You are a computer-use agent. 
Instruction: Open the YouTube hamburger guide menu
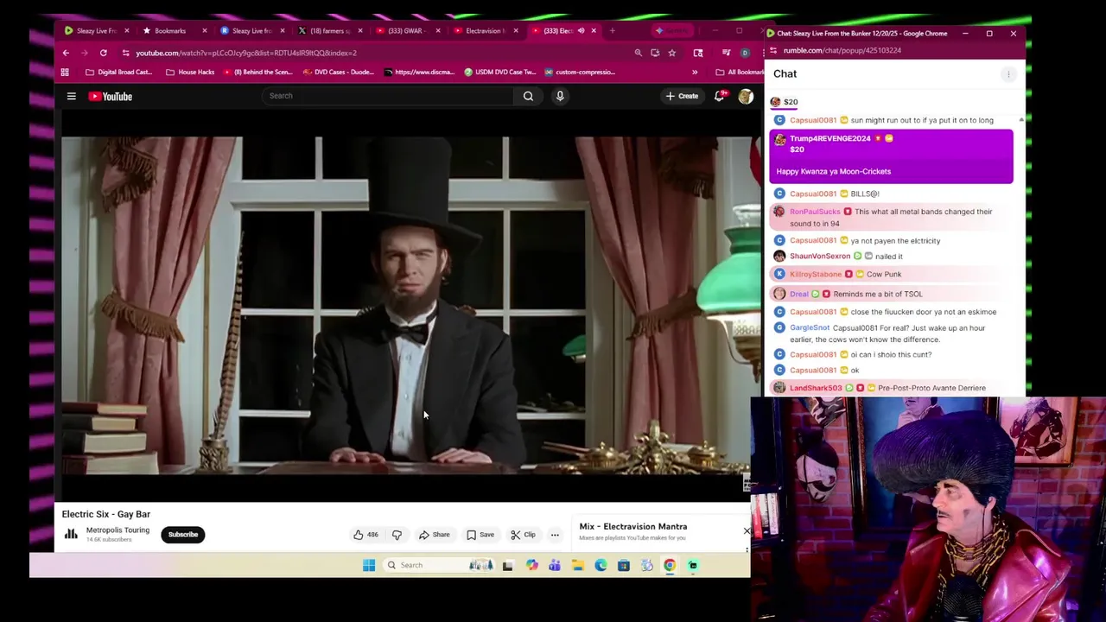point(72,97)
